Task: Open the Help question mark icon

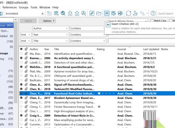Action: click(153, 13)
